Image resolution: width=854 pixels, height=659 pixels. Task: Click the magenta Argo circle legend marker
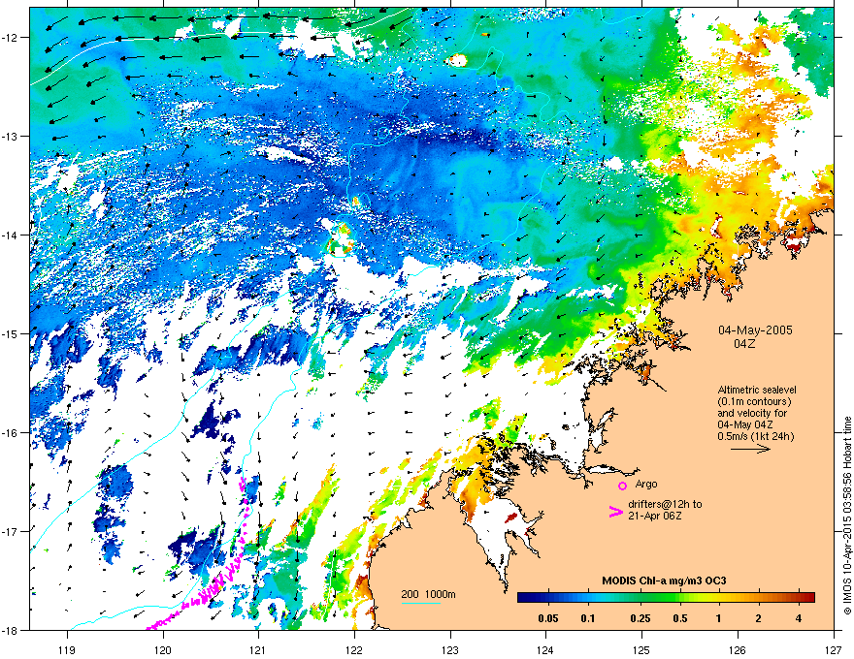point(622,486)
